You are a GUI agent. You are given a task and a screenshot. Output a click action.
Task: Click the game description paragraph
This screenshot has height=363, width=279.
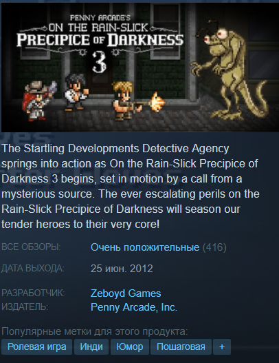[x=131, y=187]
